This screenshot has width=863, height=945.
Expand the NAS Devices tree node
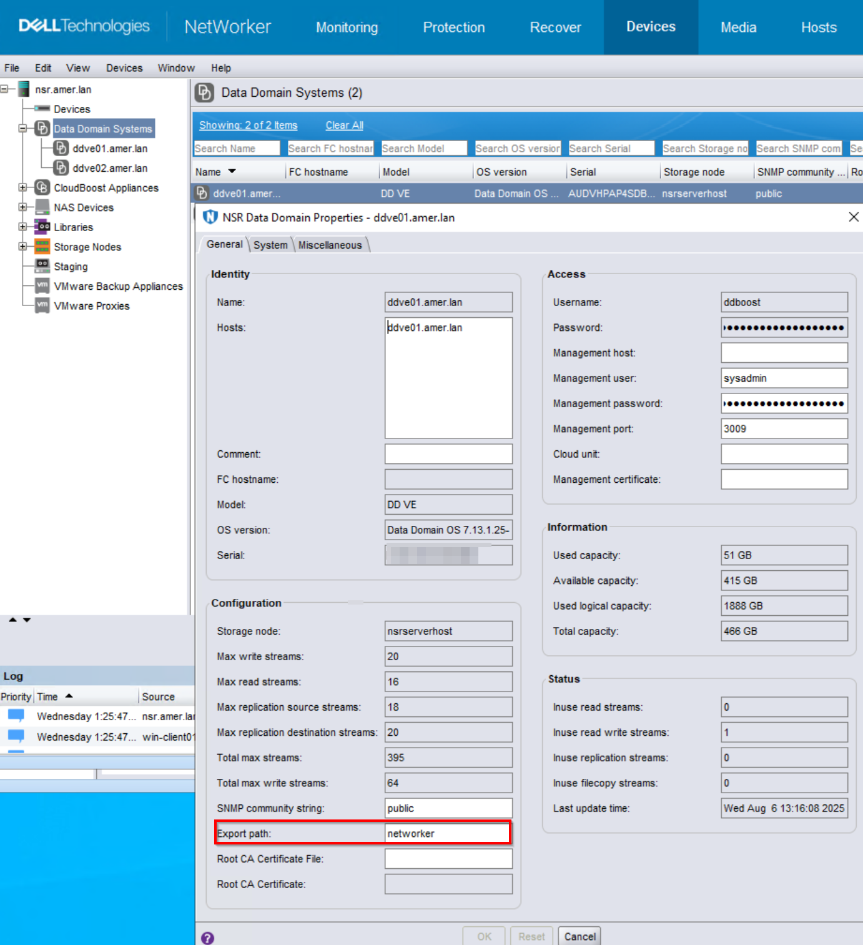[x=22, y=207]
